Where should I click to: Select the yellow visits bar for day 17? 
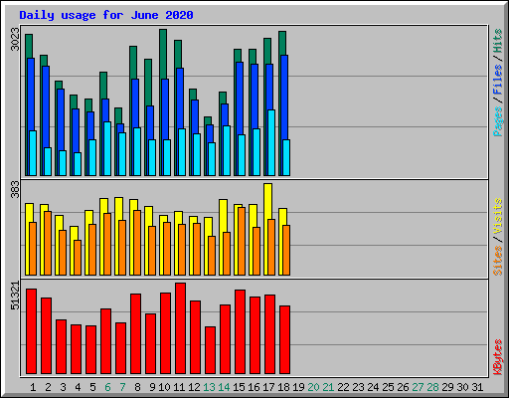tap(268, 201)
